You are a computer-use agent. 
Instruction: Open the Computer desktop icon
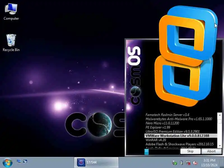(11, 12)
